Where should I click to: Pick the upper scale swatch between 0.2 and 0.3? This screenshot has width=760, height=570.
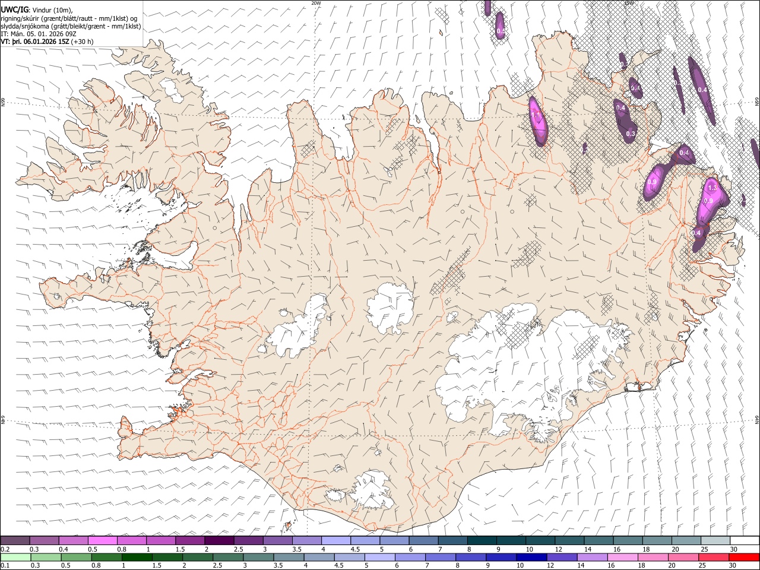pyautogui.click(x=15, y=540)
